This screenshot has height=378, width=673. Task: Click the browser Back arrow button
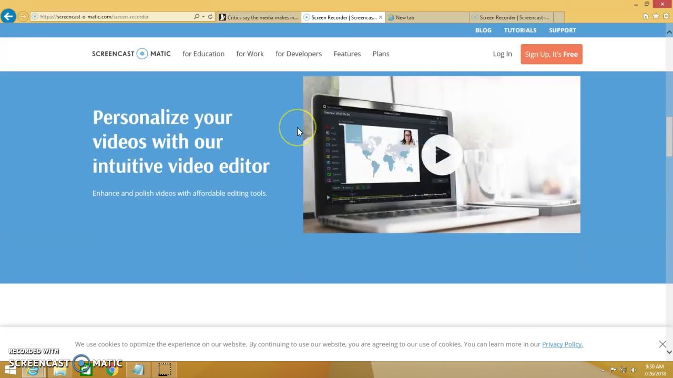click(x=8, y=17)
